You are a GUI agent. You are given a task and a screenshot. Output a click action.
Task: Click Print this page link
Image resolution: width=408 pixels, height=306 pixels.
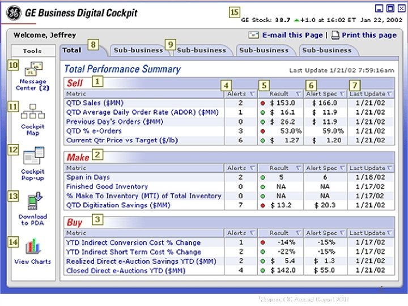[369, 35]
